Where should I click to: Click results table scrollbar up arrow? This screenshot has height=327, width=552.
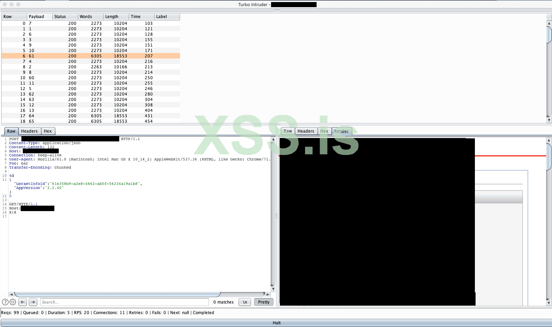pyautogui.click(x=549, y=23)
